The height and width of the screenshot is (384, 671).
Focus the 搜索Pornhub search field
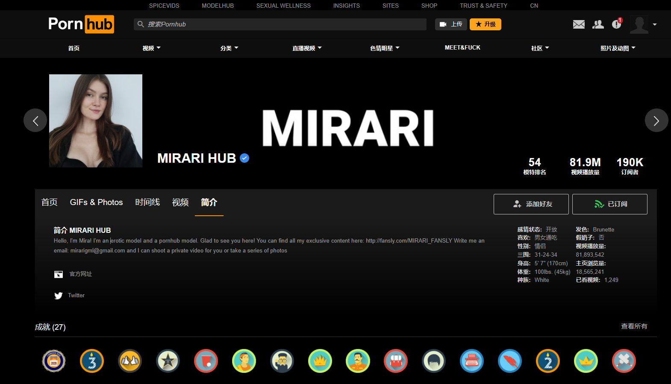tap(280, 24)
